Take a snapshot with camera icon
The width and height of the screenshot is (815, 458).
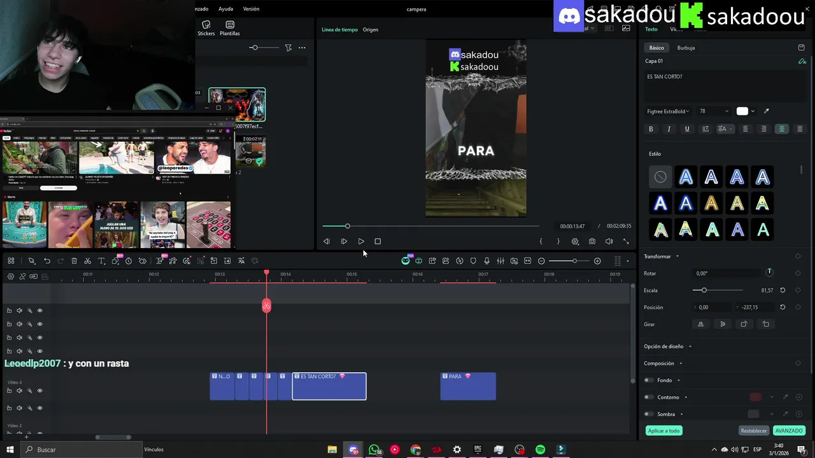click(x=592, y=241)
